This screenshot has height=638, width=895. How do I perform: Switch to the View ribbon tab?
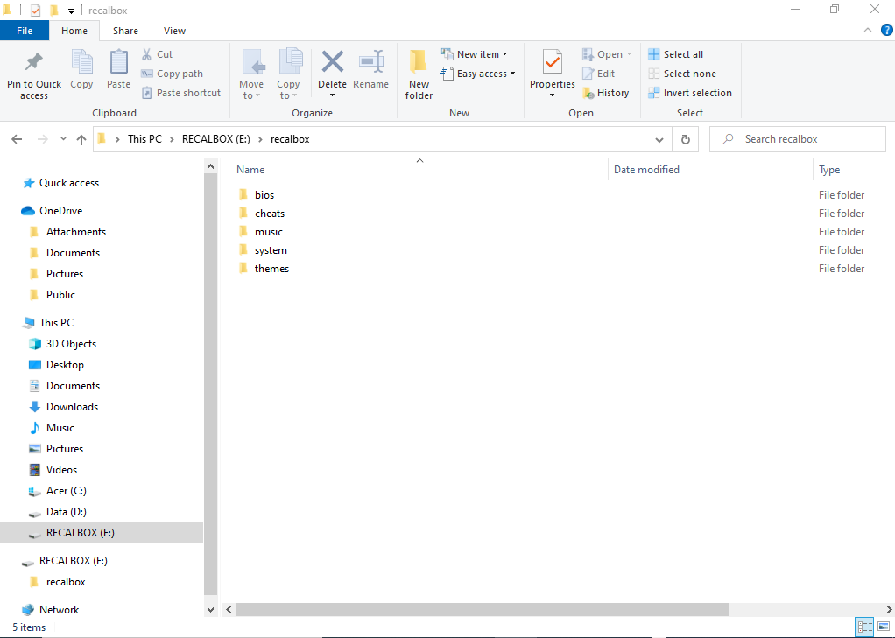tap(174, 31)
